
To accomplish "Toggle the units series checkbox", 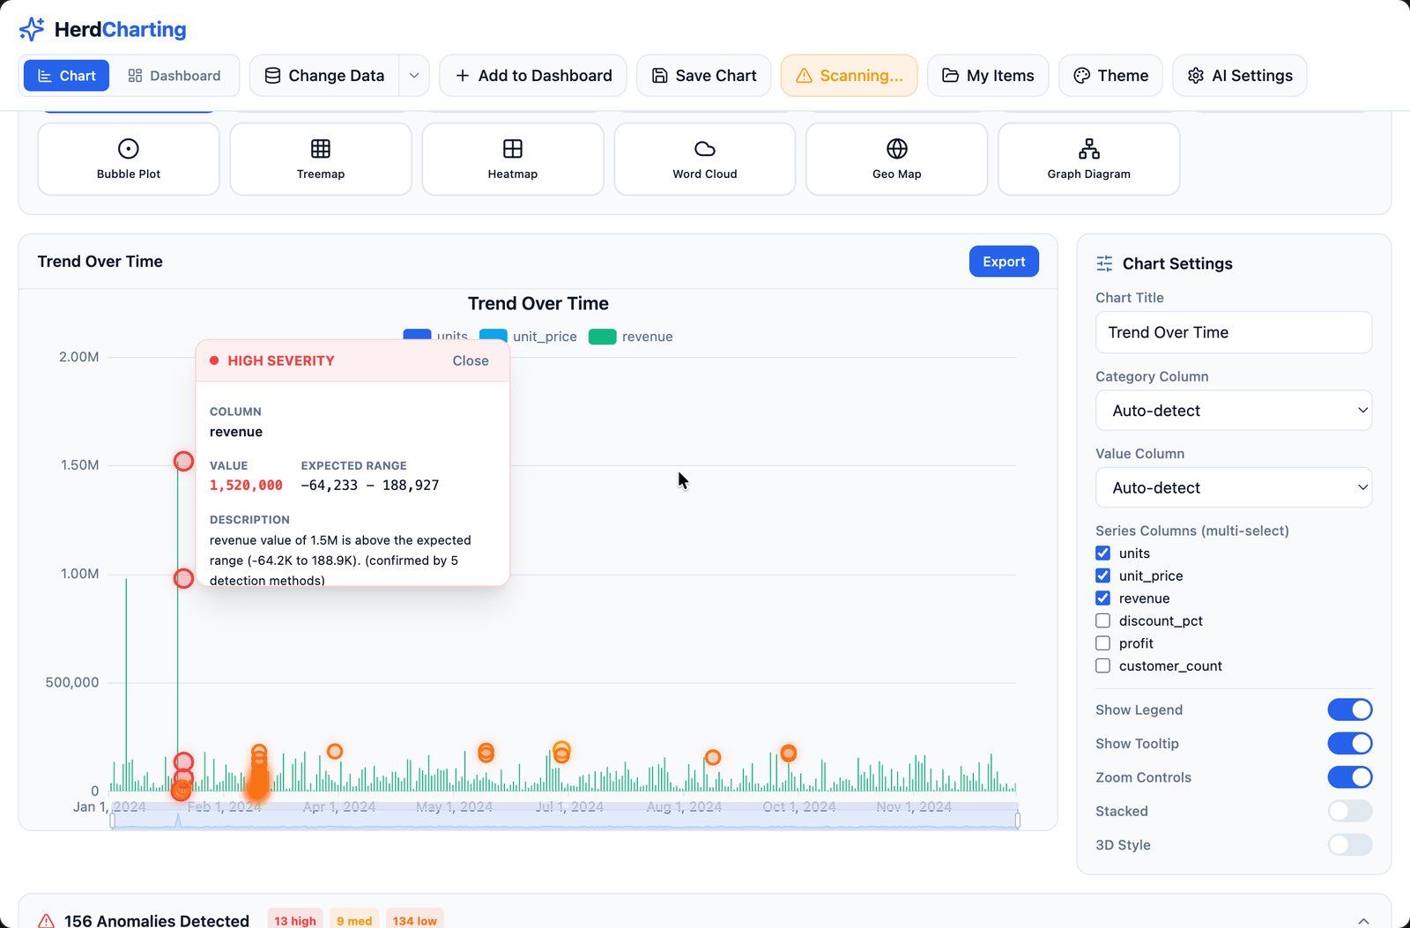I will (1102, 553).
